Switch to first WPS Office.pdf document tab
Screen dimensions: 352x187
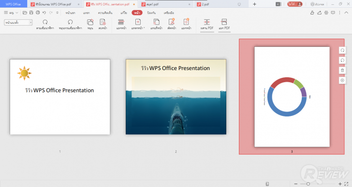pyautogui.click(x=55, y=4)
